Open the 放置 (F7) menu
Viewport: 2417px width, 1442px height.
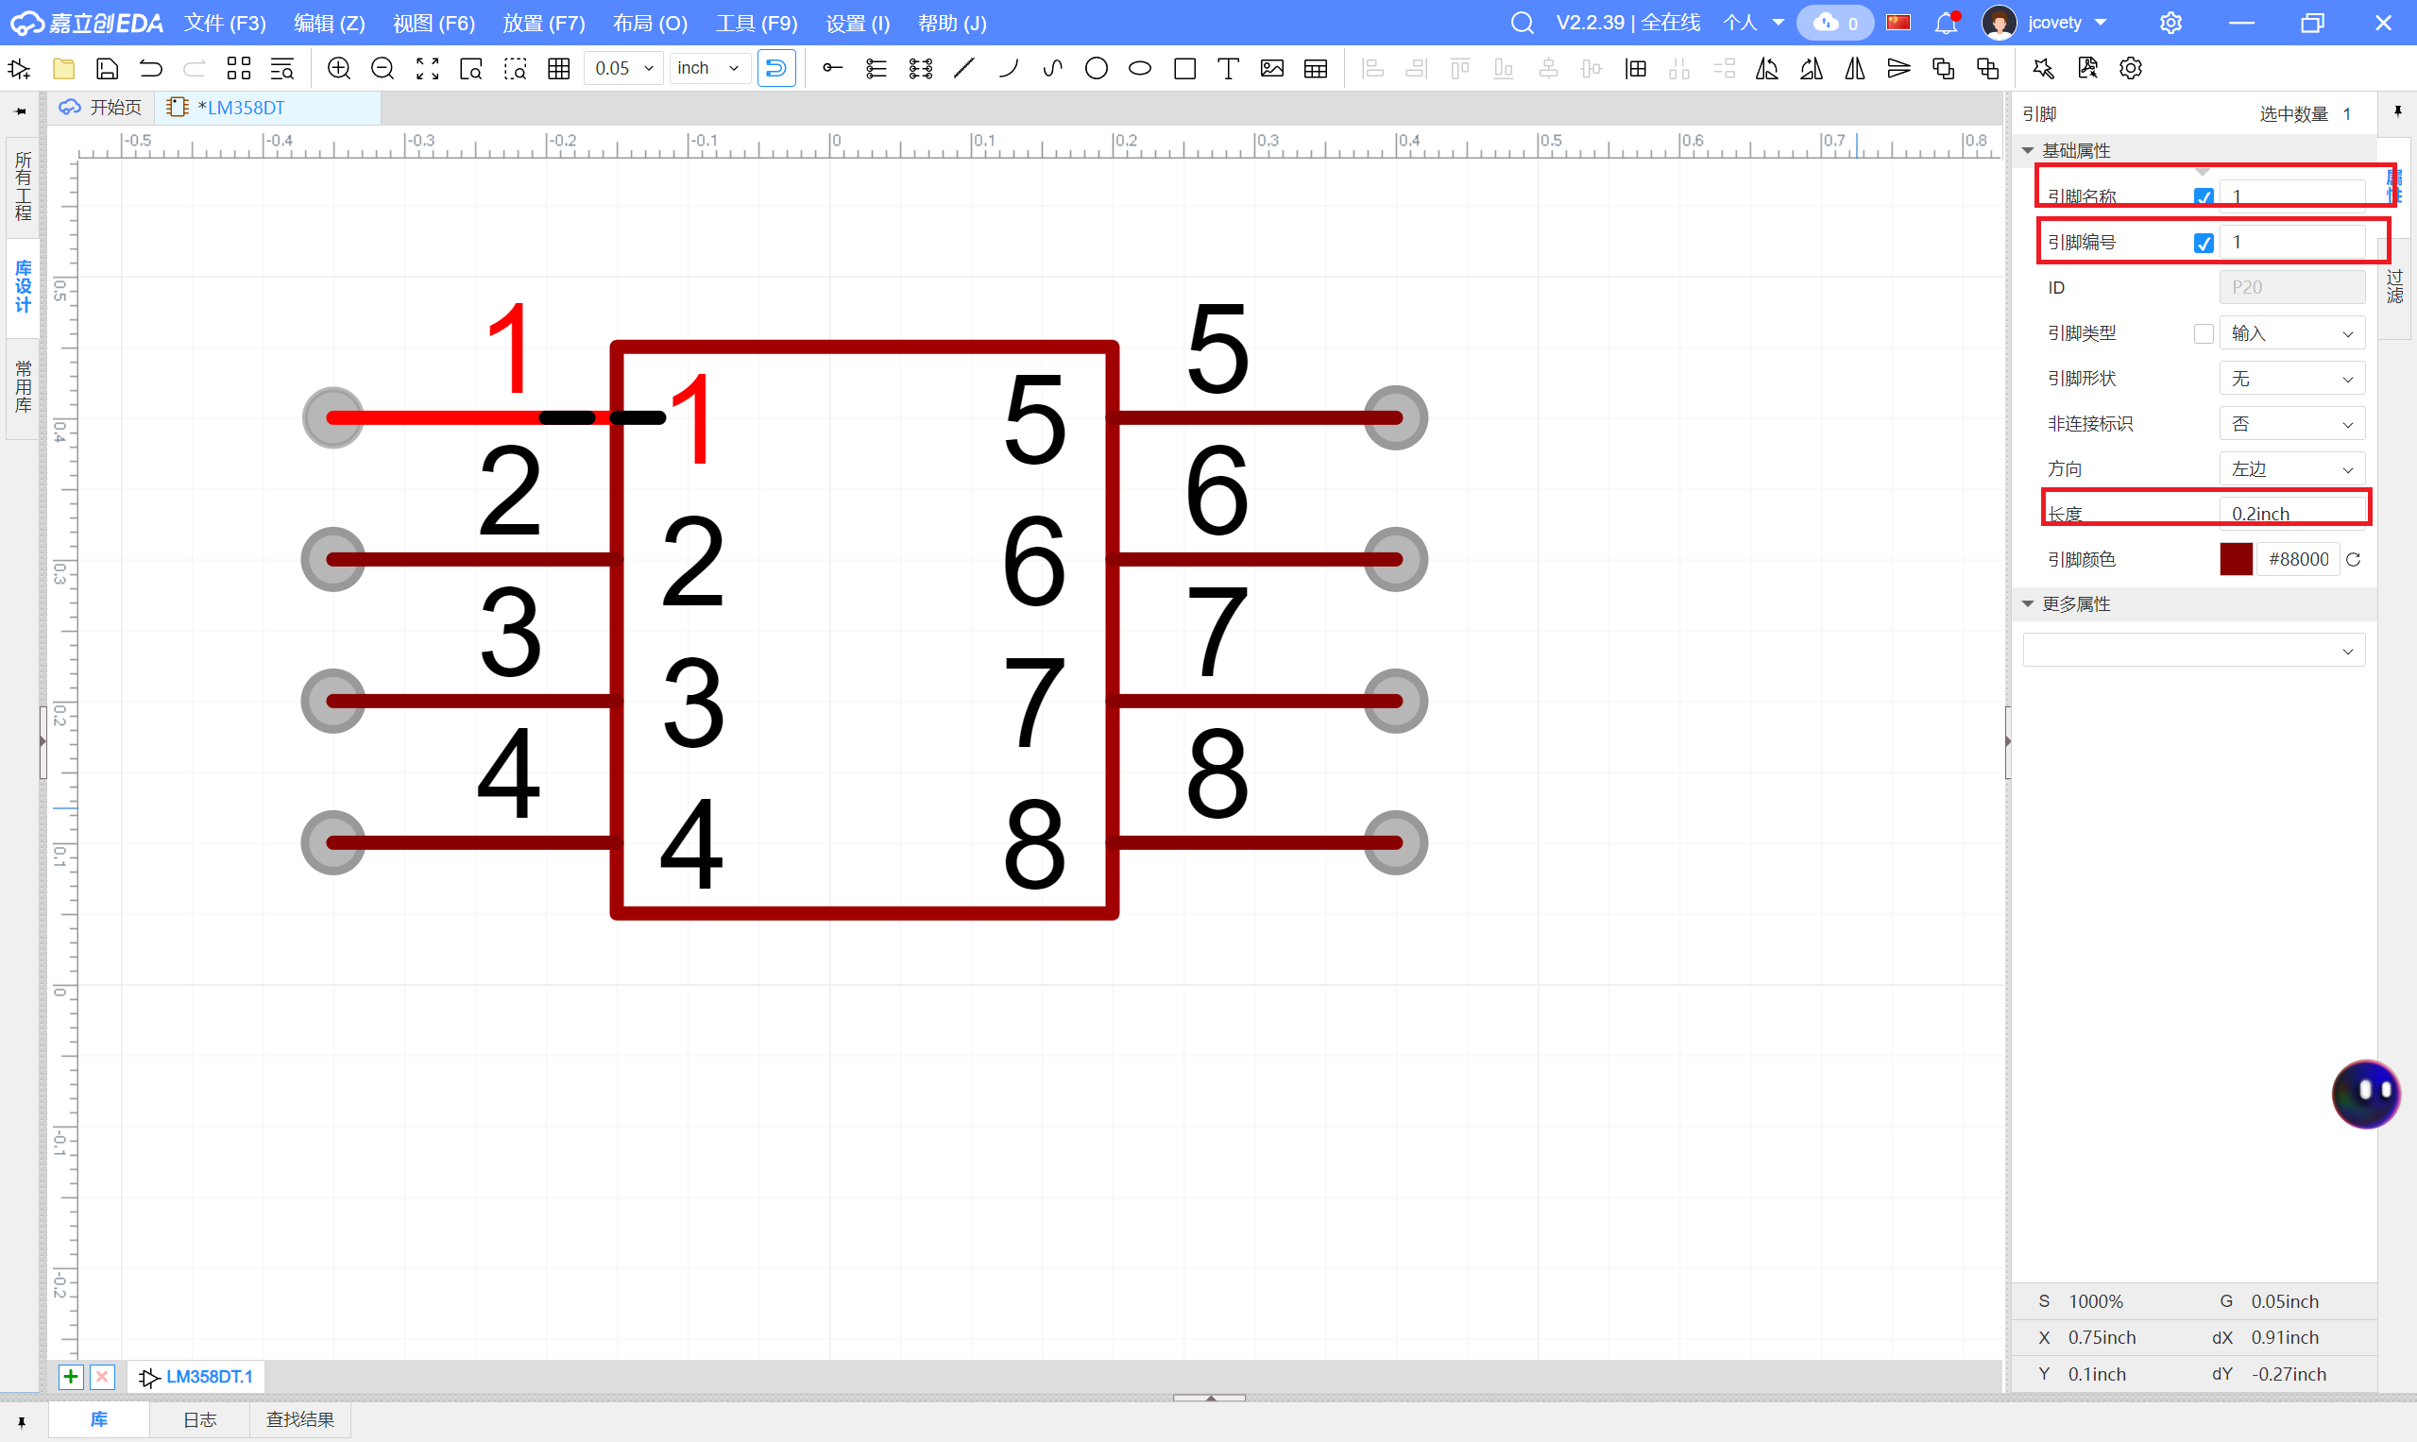[x=543, y=23]
